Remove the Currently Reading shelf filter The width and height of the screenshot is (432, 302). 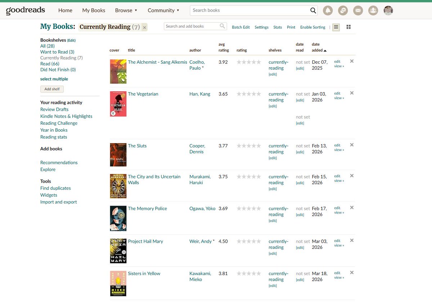pyautogui.click(x=144, y=27)
